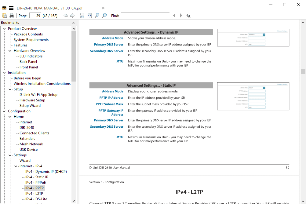Screen dimensions: 306x204
Task: Open System Requirements bookmark
Action: [x=31, y=40]
